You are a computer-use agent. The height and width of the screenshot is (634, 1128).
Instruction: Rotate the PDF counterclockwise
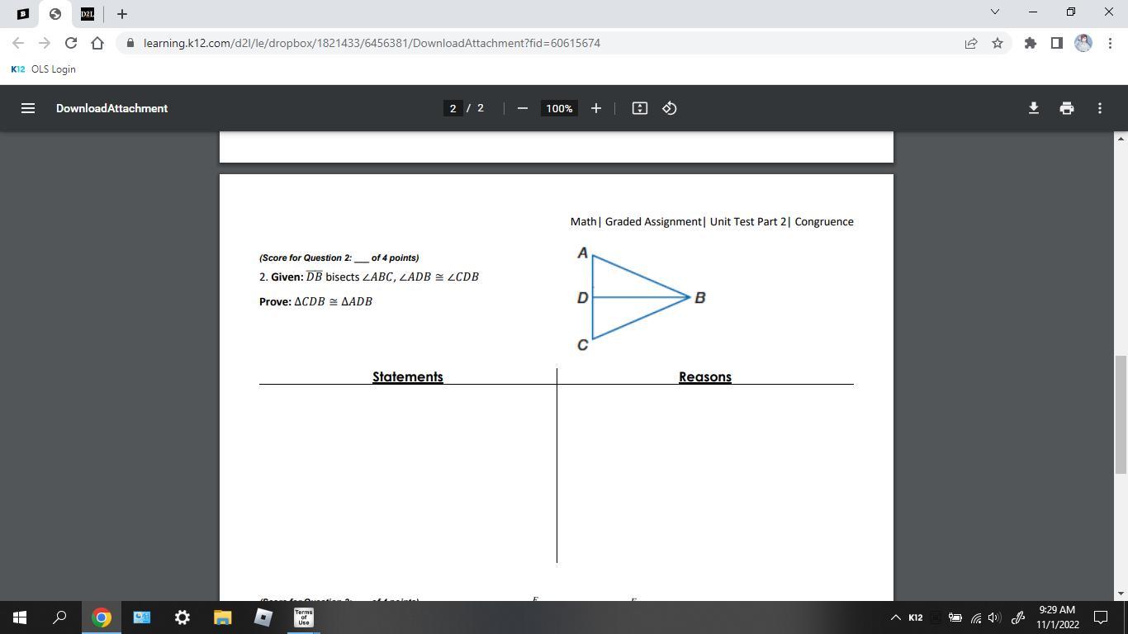coord(670,108)
